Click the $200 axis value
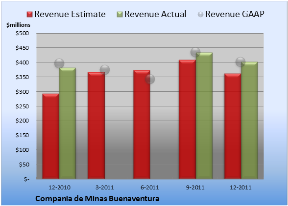Viewport: 288px width, 206px height. tap(22, 121)
